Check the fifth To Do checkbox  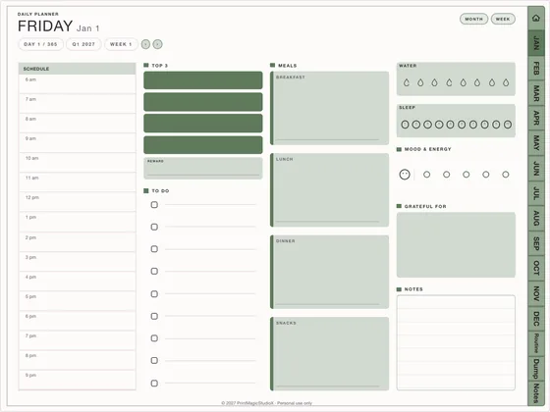[x=154, y=294]
